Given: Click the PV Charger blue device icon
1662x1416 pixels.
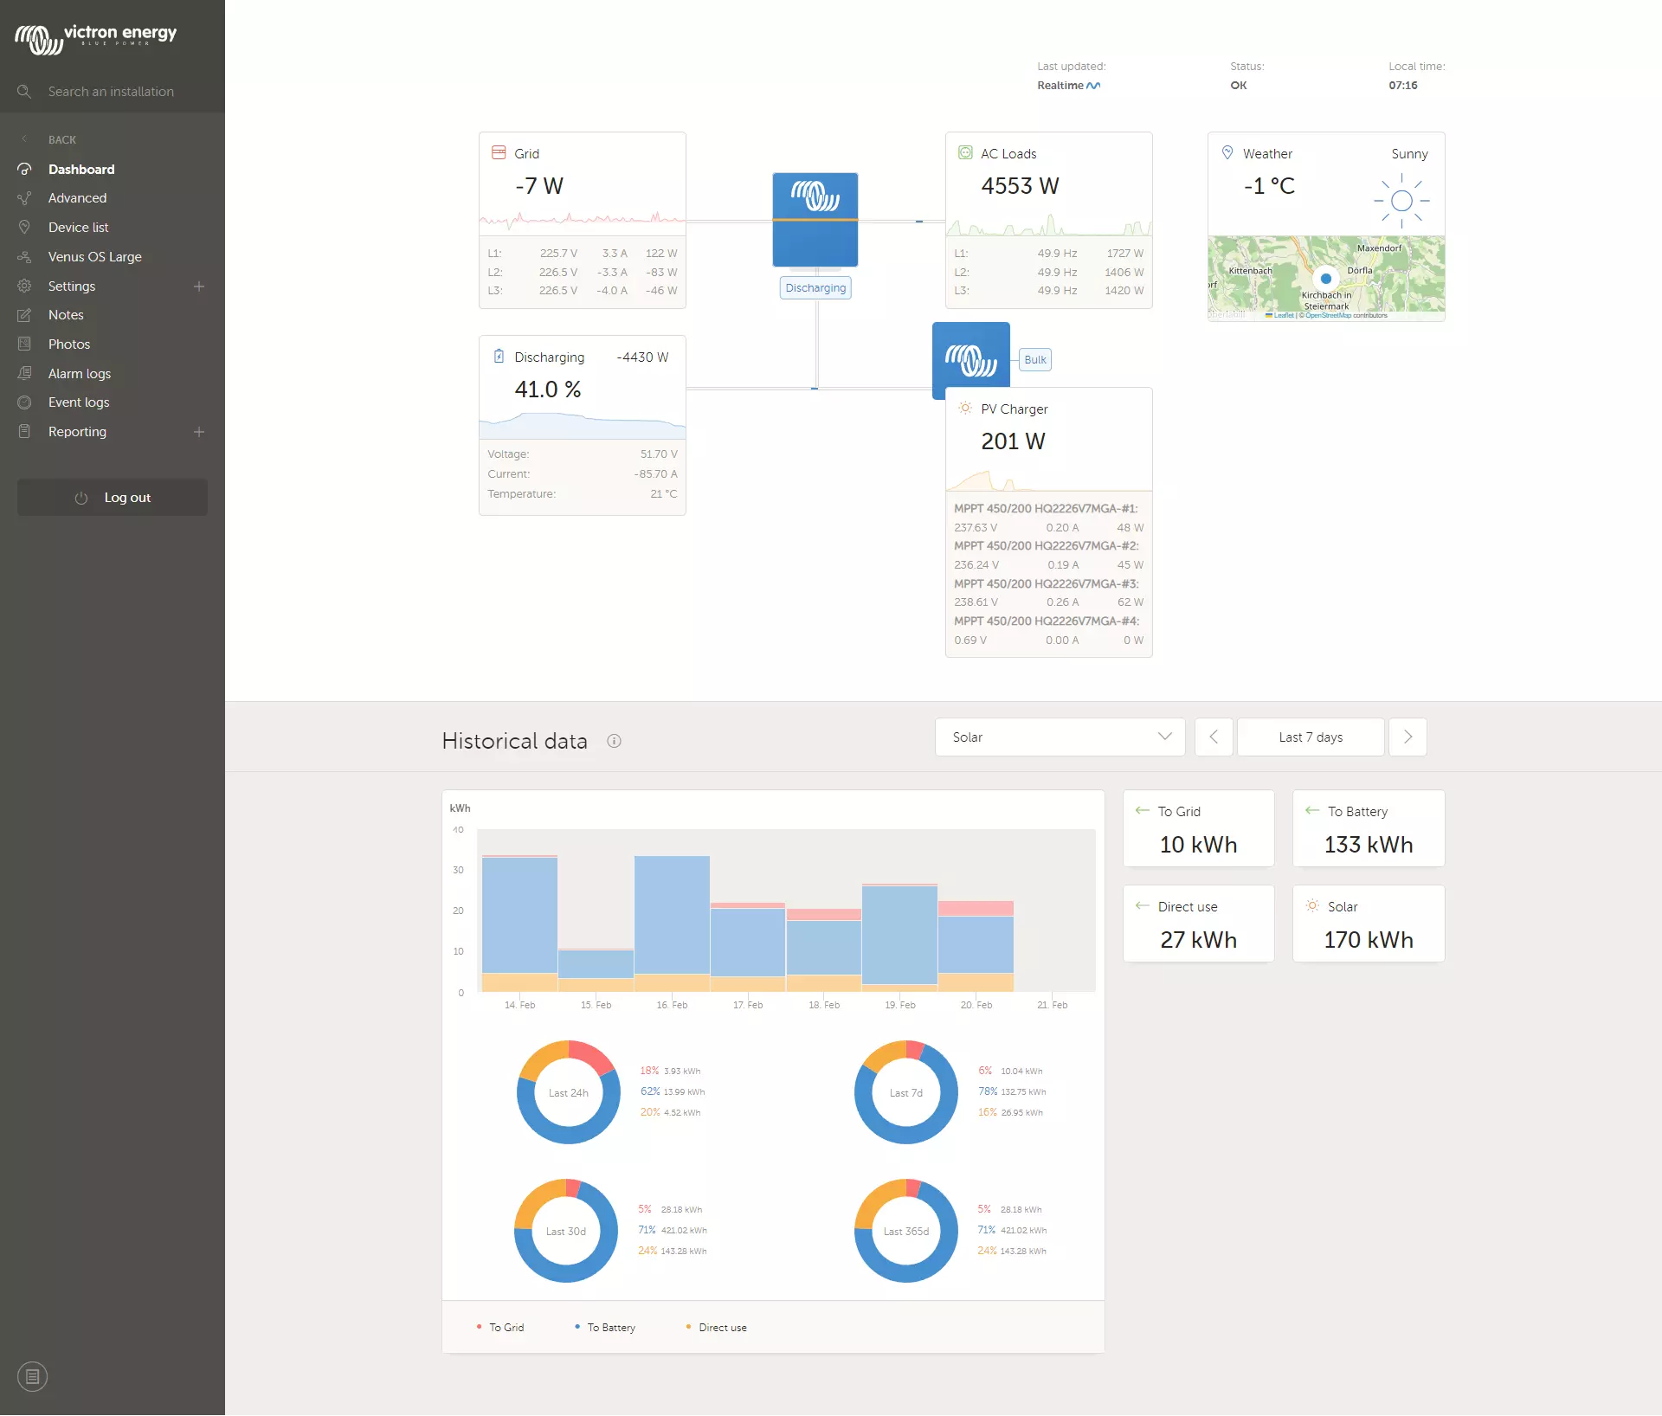Looking at the screenshot, I should pos(970,359).
